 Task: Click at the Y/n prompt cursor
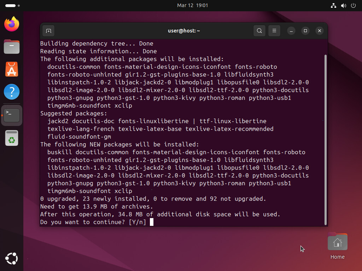(x=152, y=222)
